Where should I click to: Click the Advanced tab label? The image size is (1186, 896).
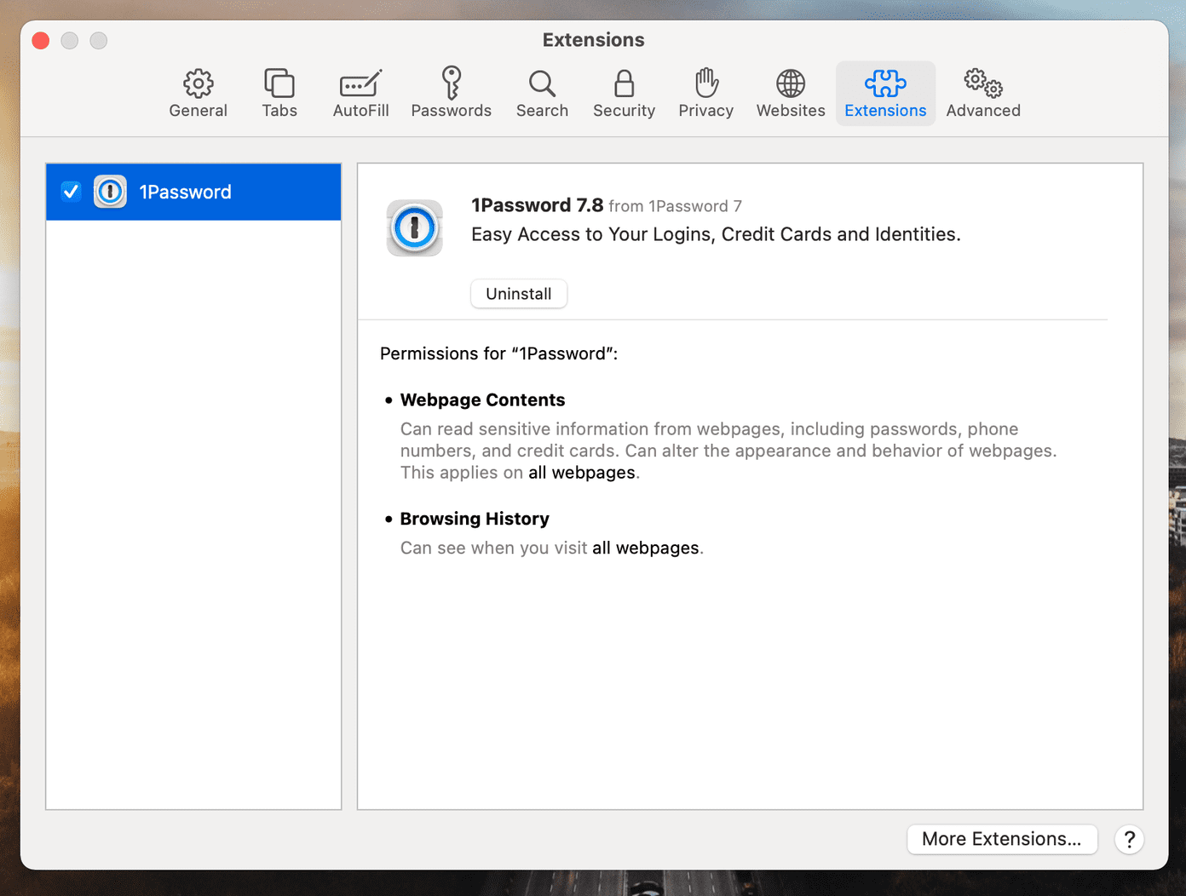983,111
